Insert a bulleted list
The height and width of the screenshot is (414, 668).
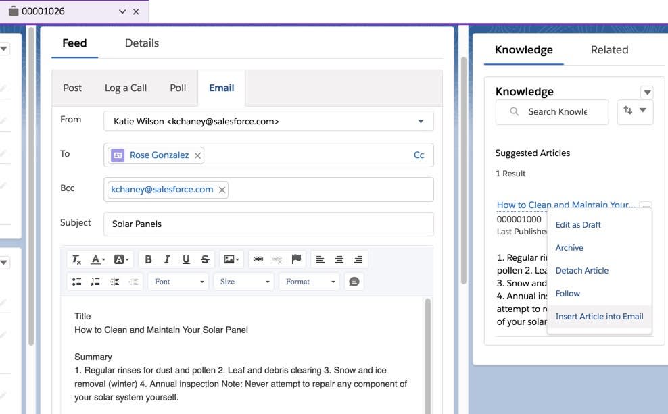coord(76,282)
